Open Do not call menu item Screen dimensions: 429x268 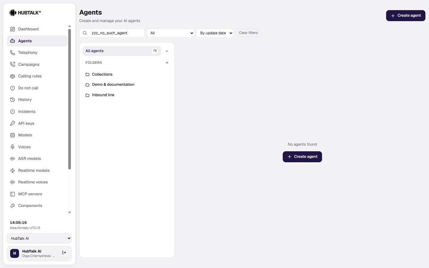click(37, 88)
